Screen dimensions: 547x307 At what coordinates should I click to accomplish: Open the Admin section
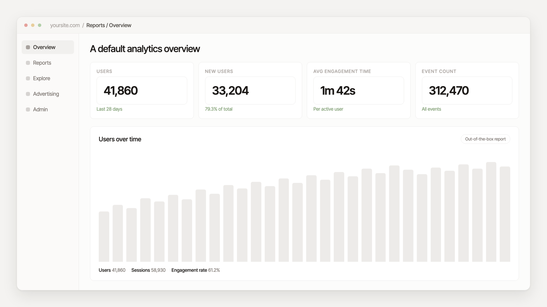(48, 109)
